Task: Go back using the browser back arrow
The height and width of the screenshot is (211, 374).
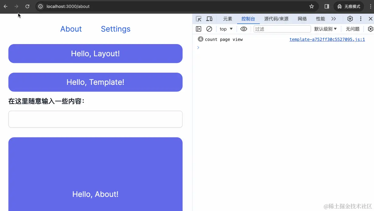Action: pyautogui.click(x=5, y=6)
